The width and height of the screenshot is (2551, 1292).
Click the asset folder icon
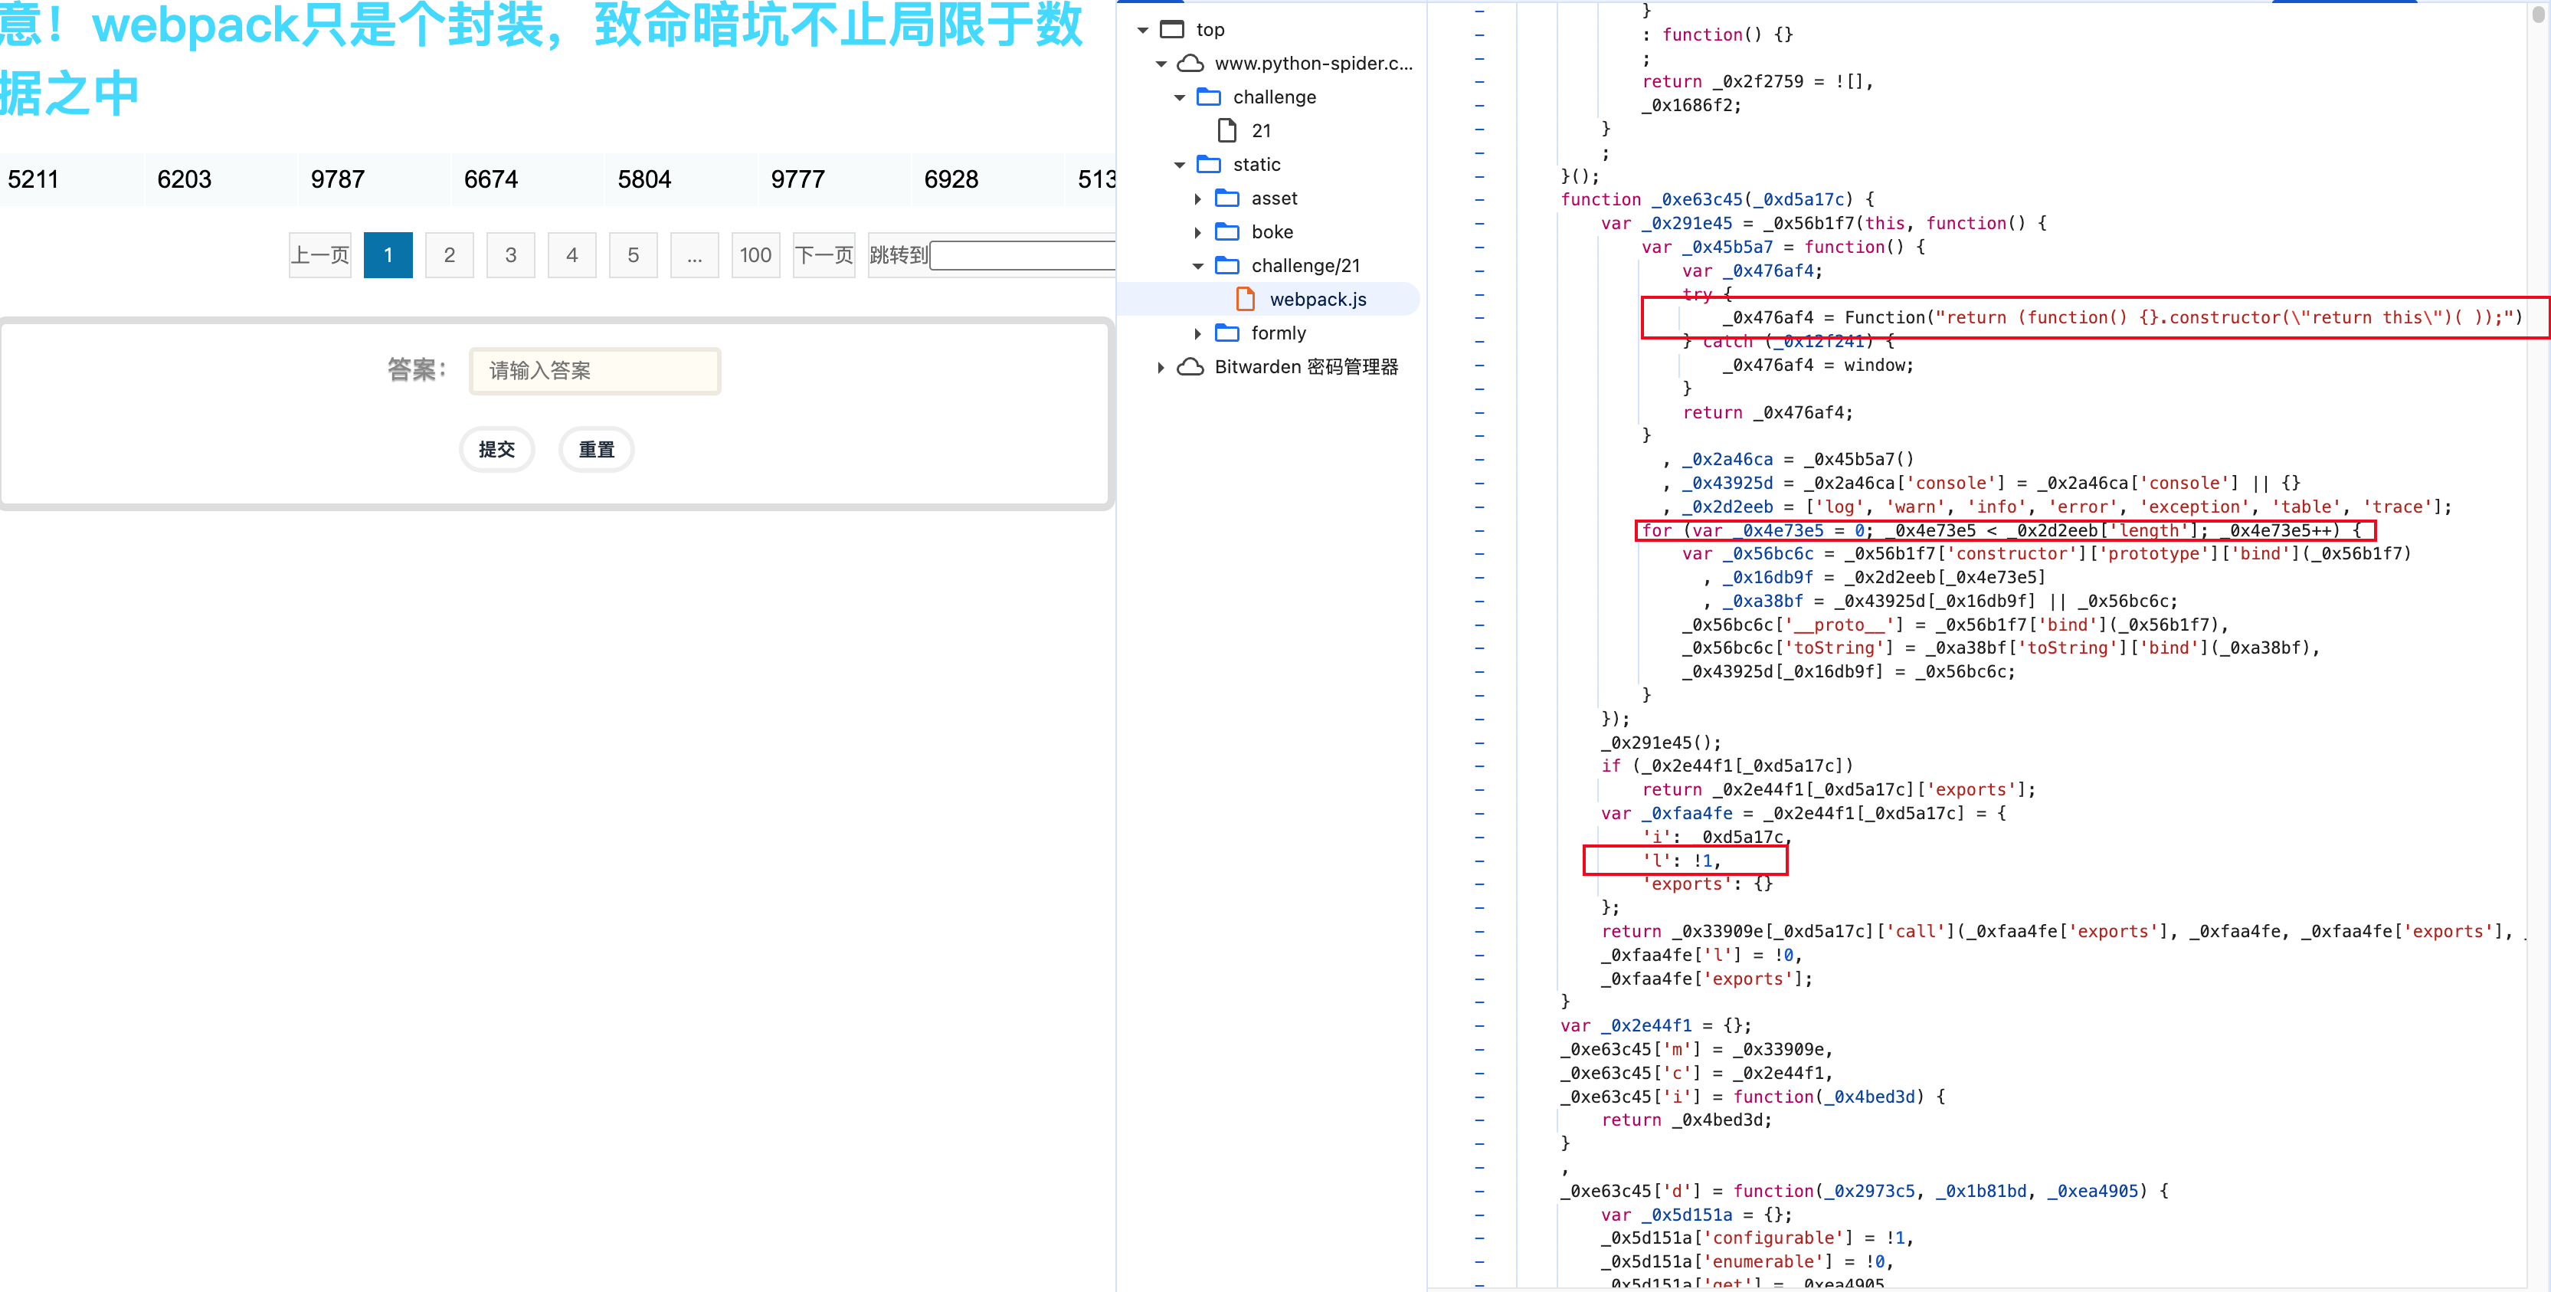[x=1227, y=198]
